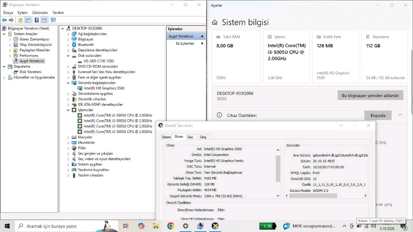
Task: Expand the Olay Görüntüleyicisi node
Action: (10, 45)
